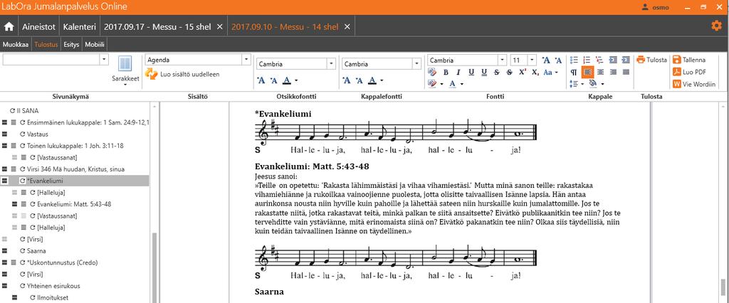Grow font size in Fontti group

(546, 60)
